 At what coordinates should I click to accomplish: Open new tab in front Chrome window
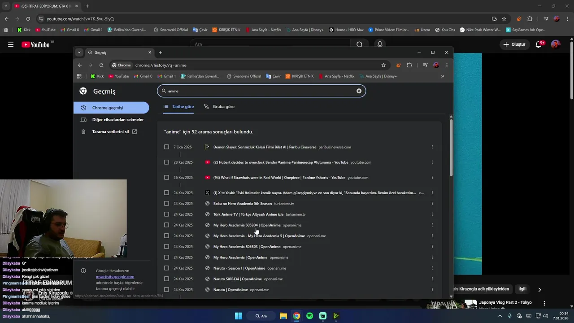point(160,52)
